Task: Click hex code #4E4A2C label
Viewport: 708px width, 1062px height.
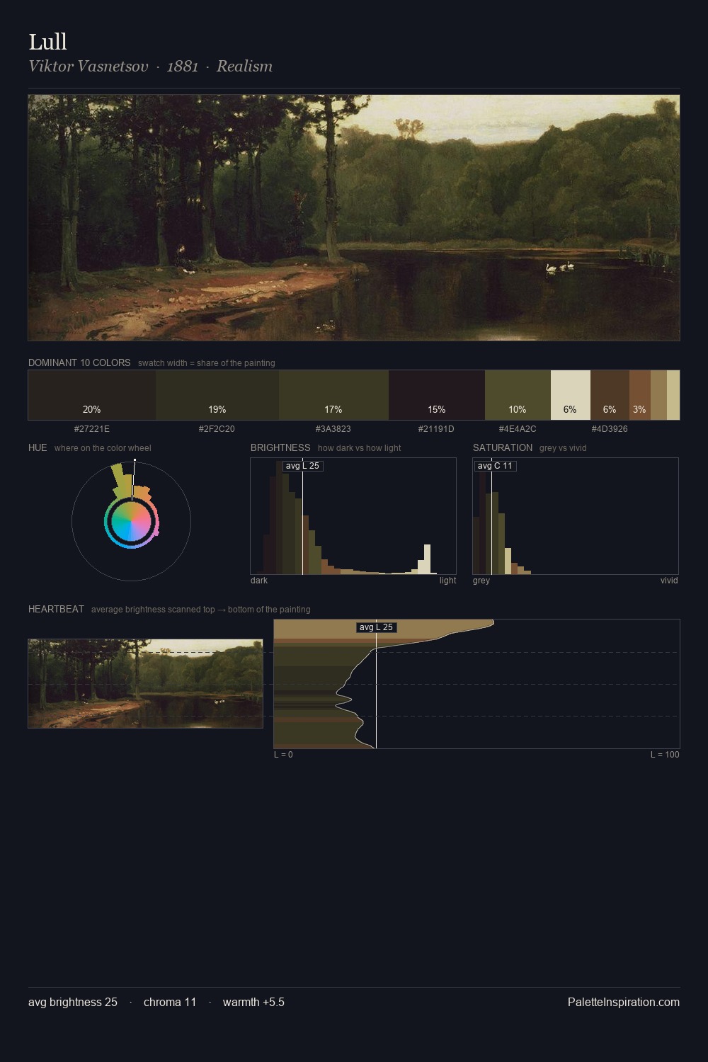Action: pyautogui.click(x=518, y=429)
